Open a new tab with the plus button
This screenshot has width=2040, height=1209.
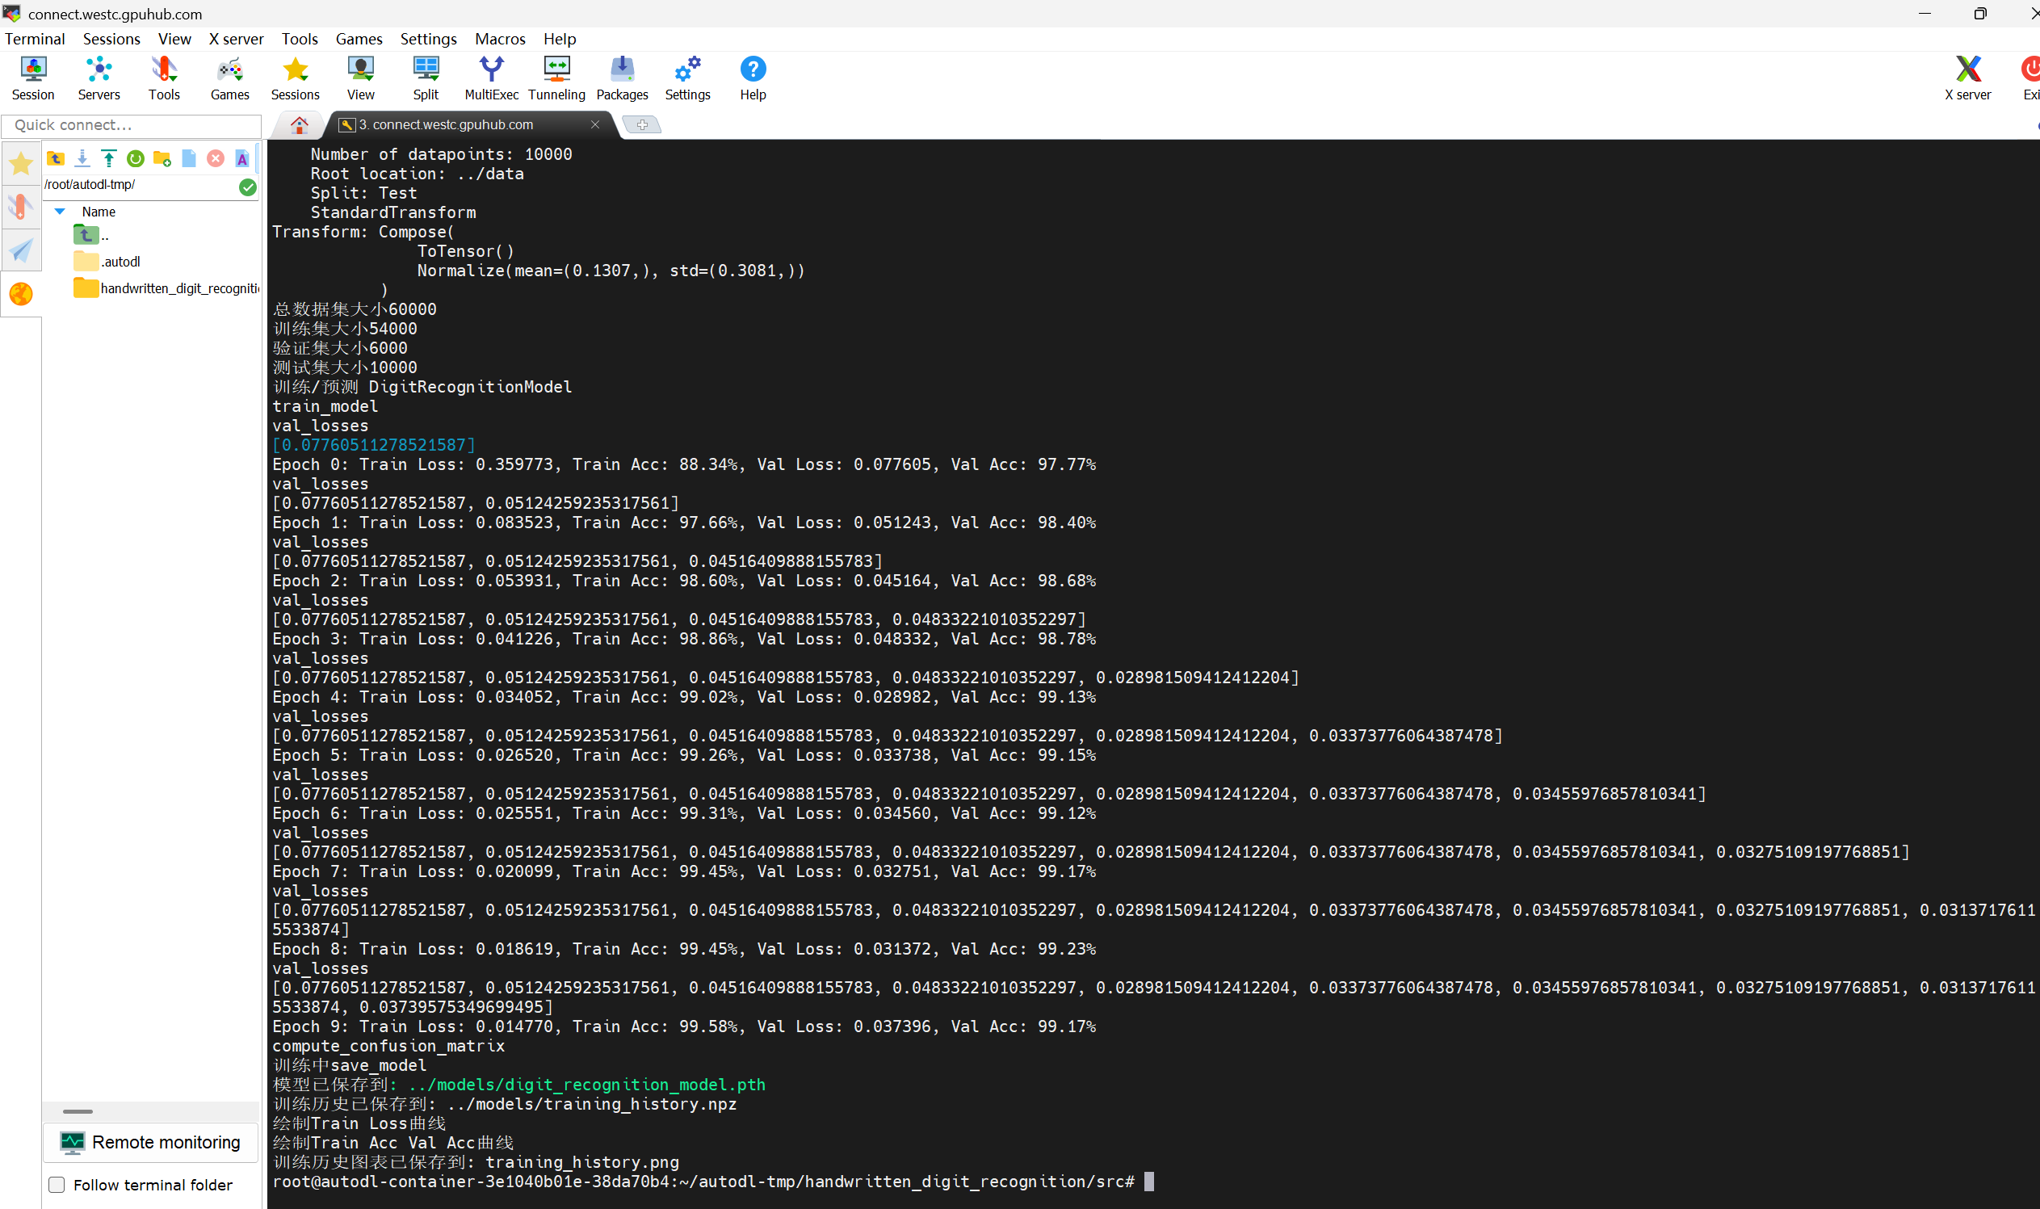coord(642,124)
